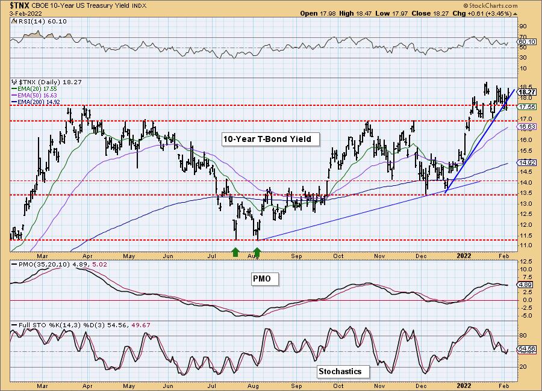The height and width of the screenshot is (391, 542).
Task: Click the 11.0 price axis label
Action: [526, 245]
